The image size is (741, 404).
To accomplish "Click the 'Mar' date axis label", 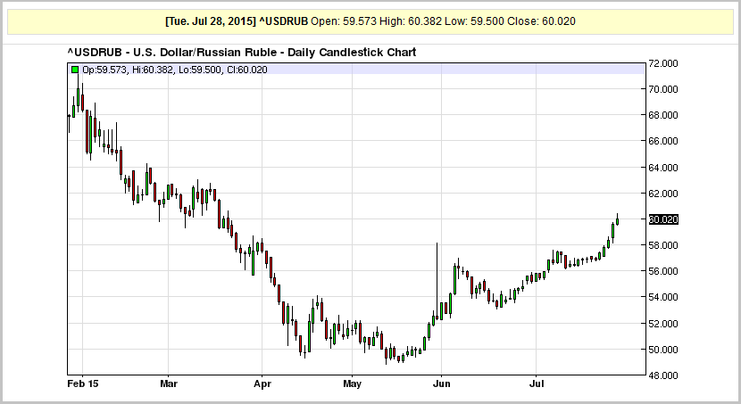I will (168, 383).
